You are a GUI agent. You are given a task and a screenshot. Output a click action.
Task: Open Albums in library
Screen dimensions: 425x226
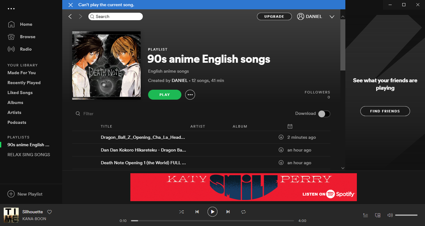tap(15, 102)
